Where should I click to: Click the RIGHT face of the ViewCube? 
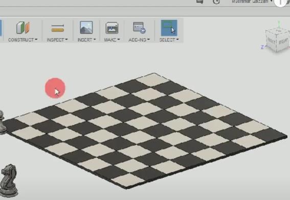[283, 41]
